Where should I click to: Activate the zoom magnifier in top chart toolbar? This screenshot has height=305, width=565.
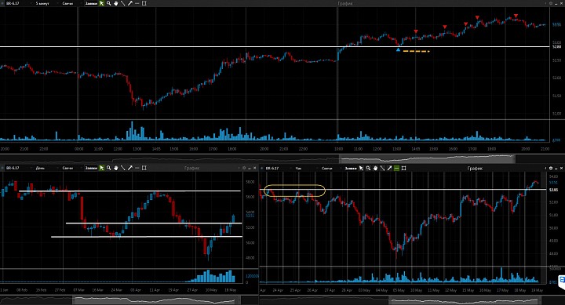(x=109, y=3)
